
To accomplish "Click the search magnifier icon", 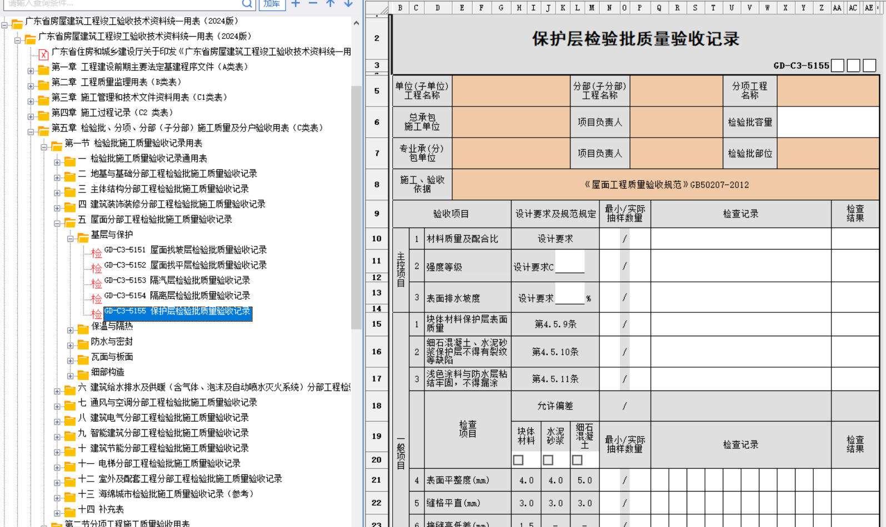I will [247, 4].
